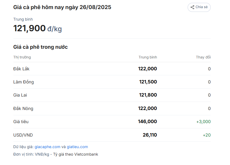Click the 146,000 pepper price value
The height and width of the screenshot is (165, 230).
coord(147,122)
